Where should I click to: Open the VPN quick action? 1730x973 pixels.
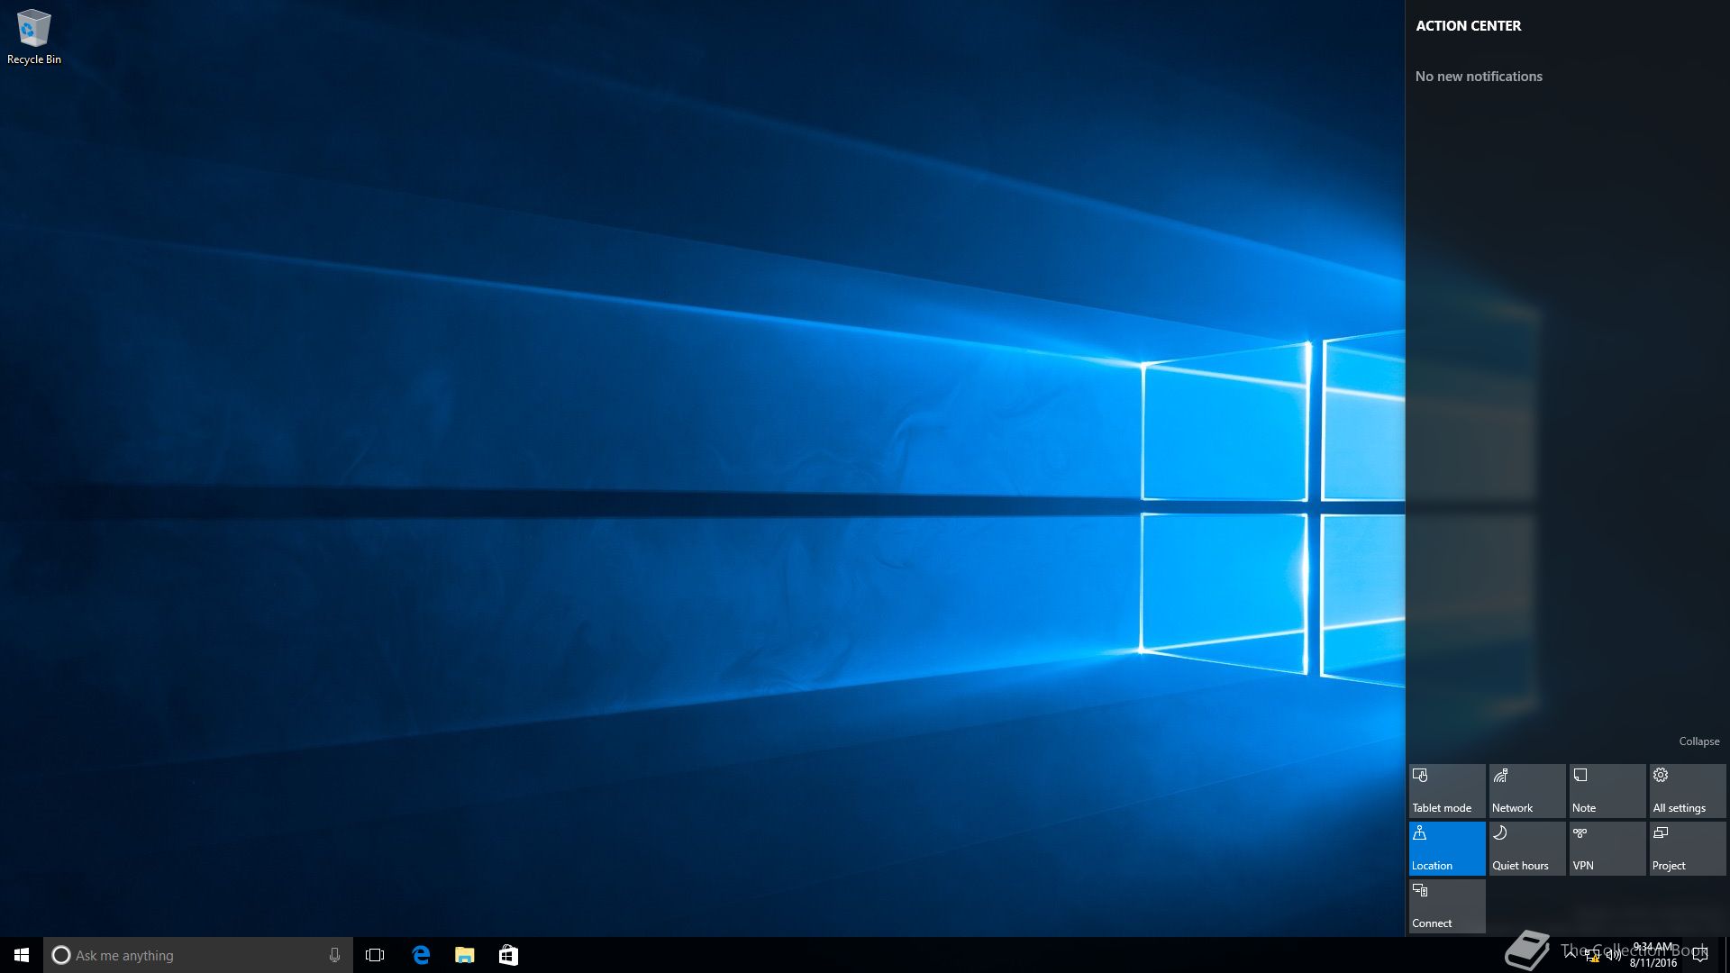[x=1607, y=848]
